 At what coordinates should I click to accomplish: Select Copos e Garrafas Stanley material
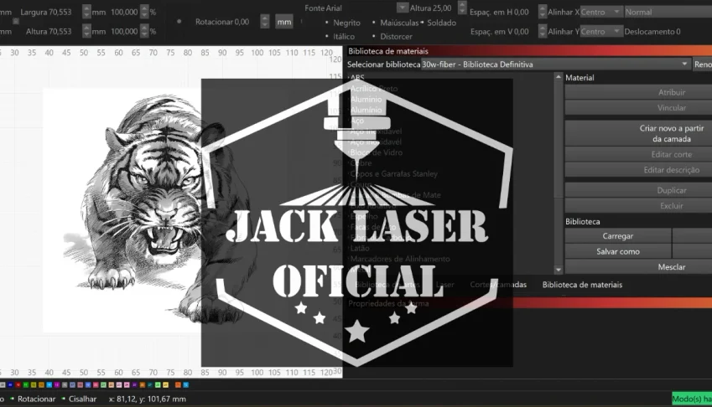pos(393,173)
